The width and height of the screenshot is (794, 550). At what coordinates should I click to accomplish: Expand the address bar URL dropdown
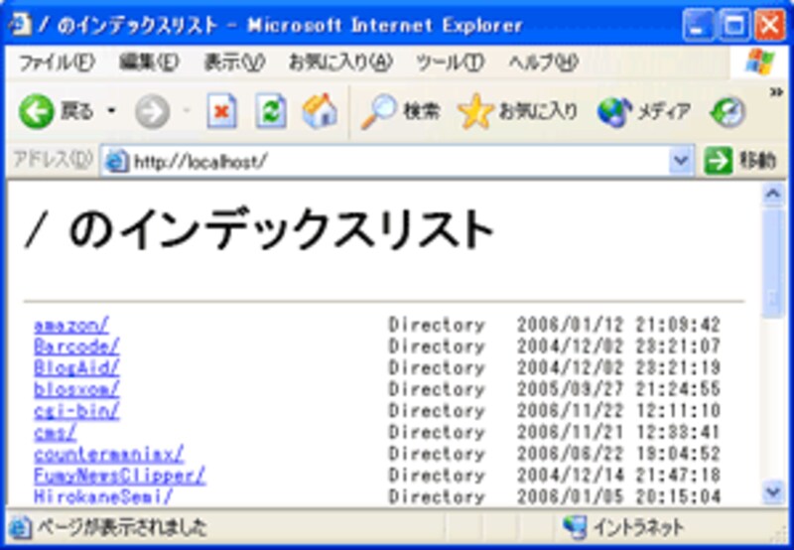(681, 161)
